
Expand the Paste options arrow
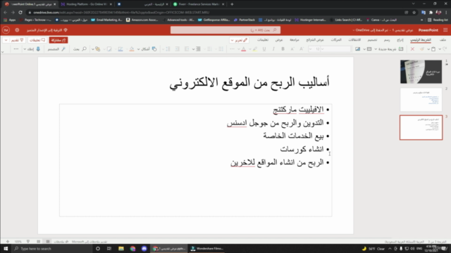tap(428, 49)
